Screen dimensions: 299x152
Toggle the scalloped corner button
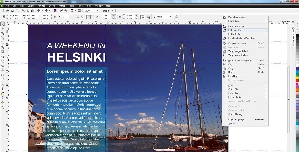(93, 17)
